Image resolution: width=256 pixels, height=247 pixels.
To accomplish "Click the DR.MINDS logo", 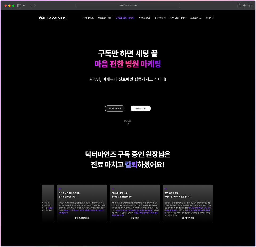I will (x=53, y=18).
